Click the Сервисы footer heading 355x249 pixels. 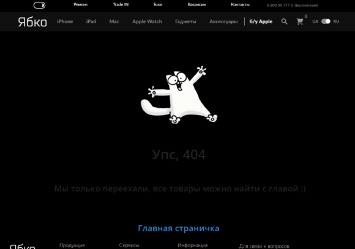129,245
